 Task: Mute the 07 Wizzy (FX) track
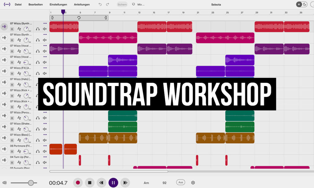point(45,73)
